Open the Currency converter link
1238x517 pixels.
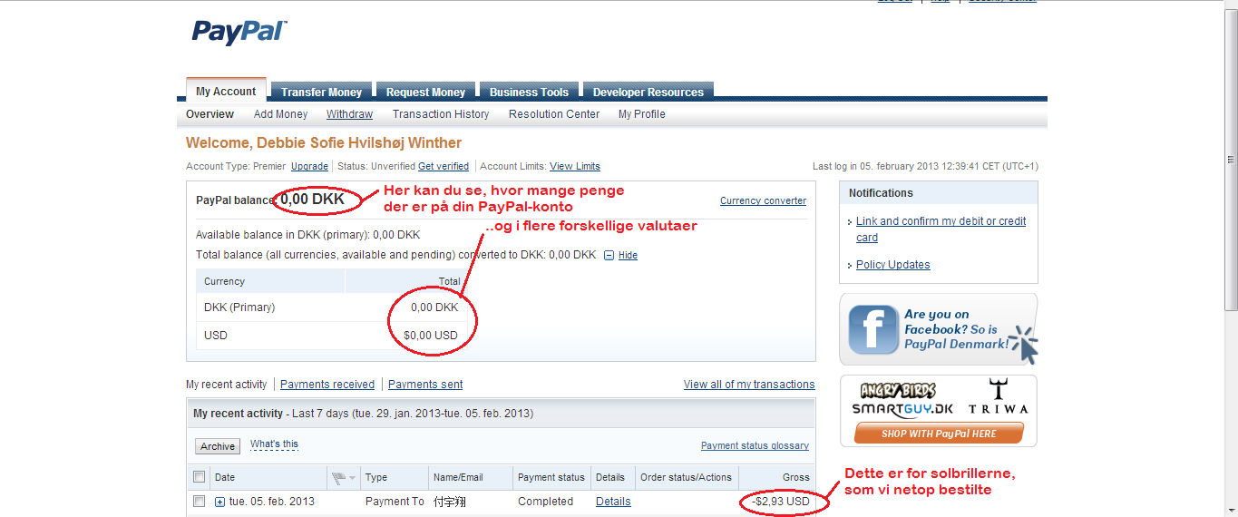[763, 201]
